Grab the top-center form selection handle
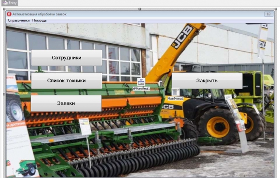Screen dimensions: 280x178 [140, 9]
